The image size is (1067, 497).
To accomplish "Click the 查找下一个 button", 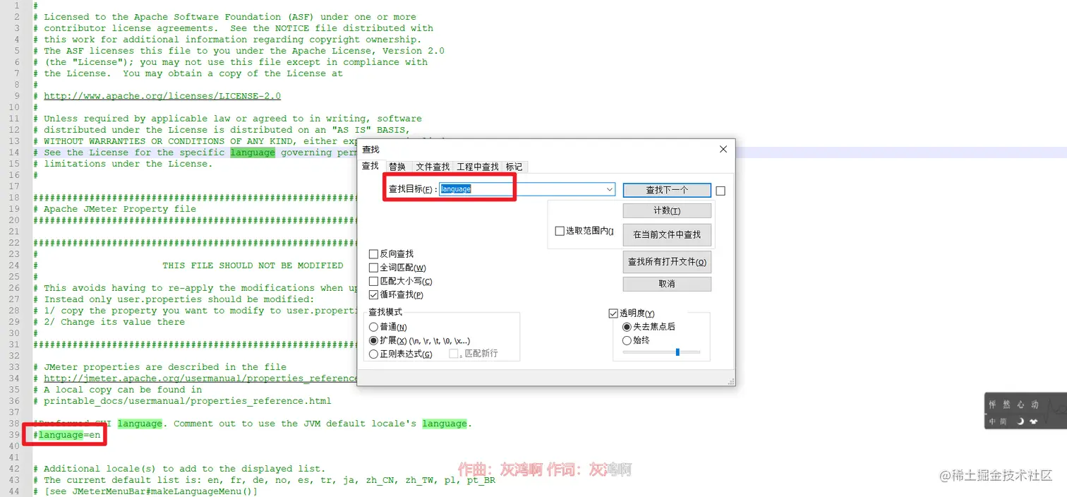I will [x=667, y=190].
